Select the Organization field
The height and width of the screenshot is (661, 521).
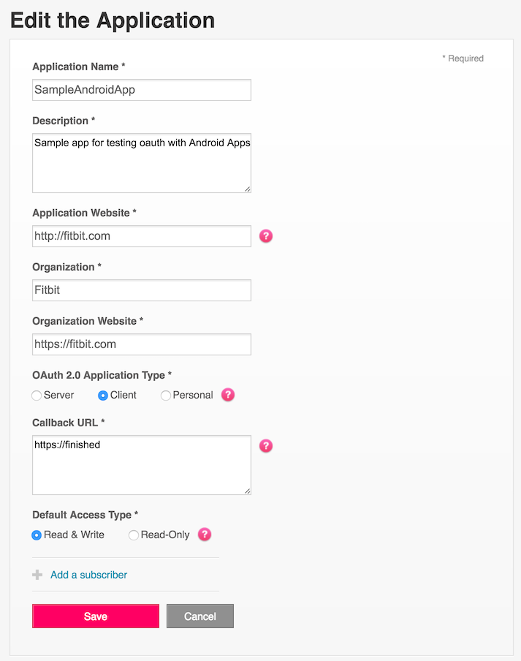pyautogui.click(x=141, y=290)
